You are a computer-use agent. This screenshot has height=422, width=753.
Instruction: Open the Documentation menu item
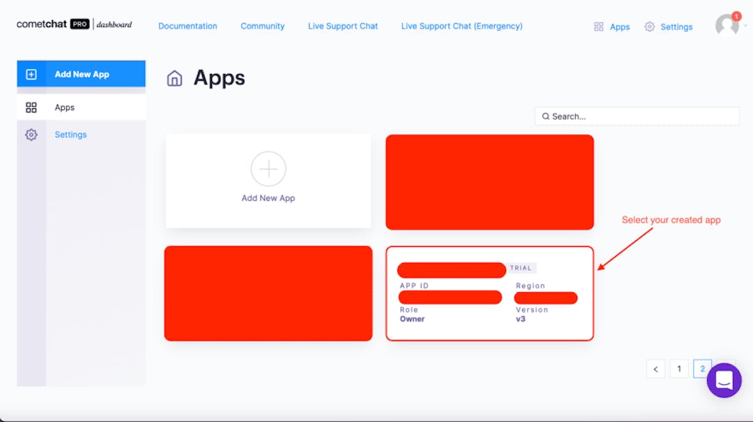[x=188, y=26]
